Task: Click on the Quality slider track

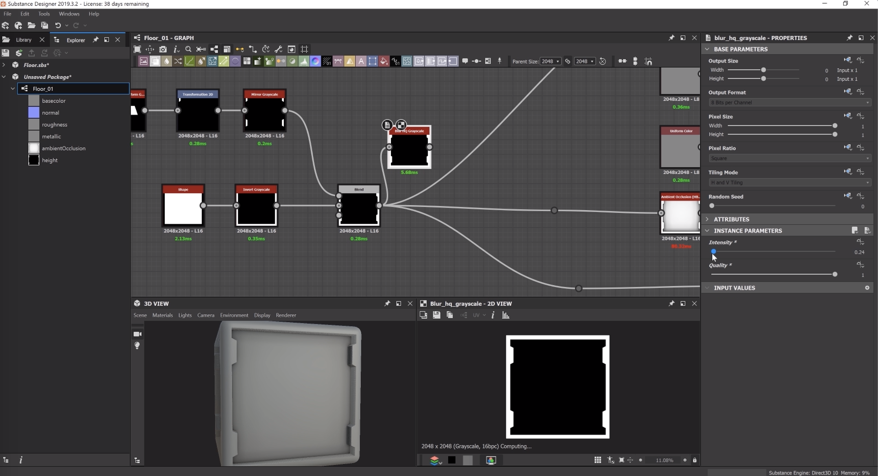Action: pos(773,275)
